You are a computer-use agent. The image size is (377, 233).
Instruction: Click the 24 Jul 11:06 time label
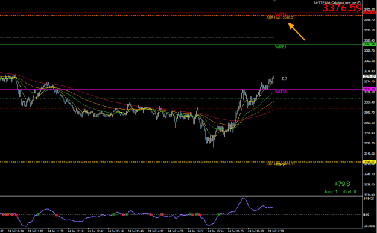[36, 231]
